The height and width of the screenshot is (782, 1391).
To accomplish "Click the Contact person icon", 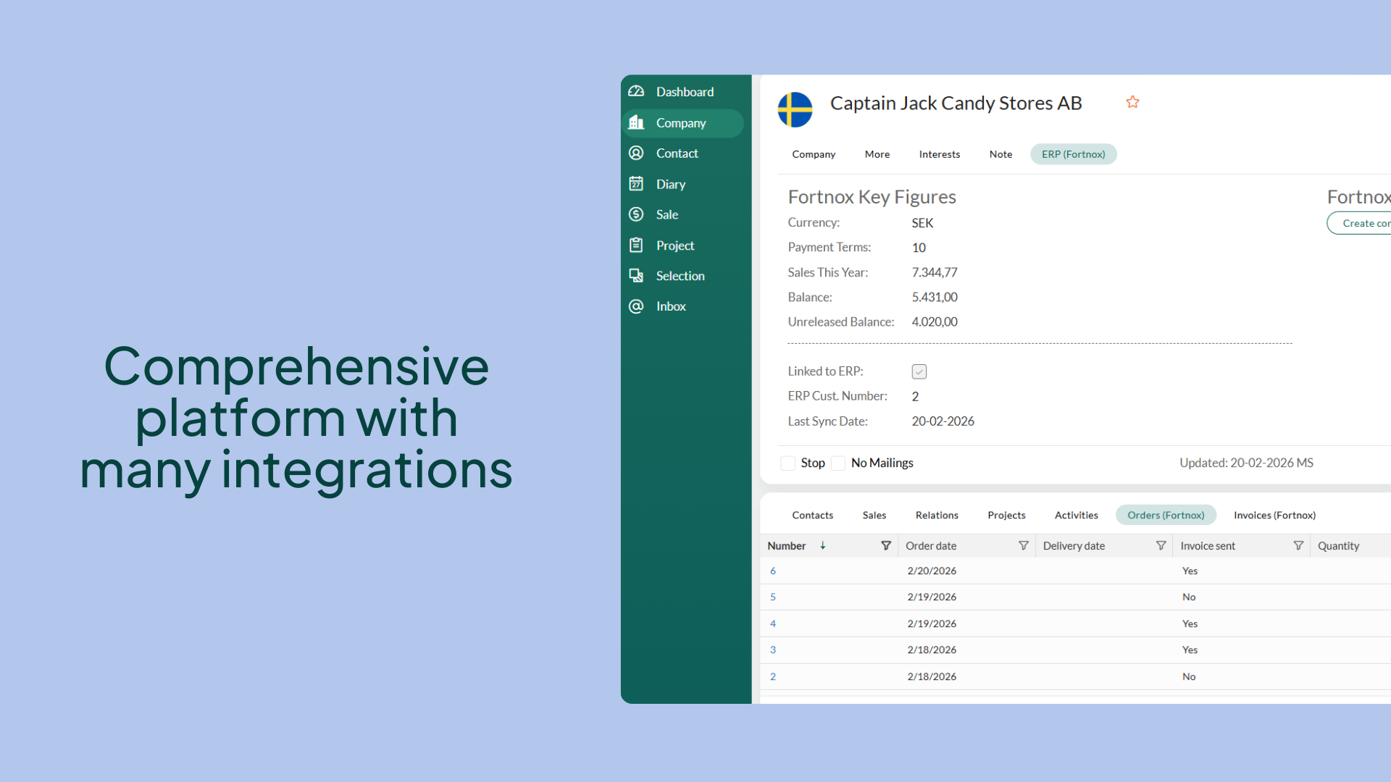I will (x=636, y=154).
